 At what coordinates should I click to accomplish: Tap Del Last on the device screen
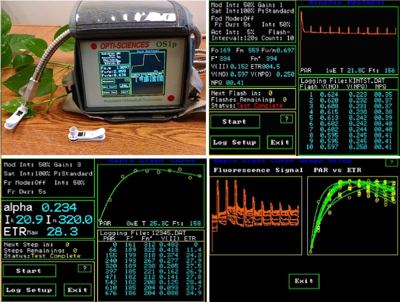tap(109, 87)
